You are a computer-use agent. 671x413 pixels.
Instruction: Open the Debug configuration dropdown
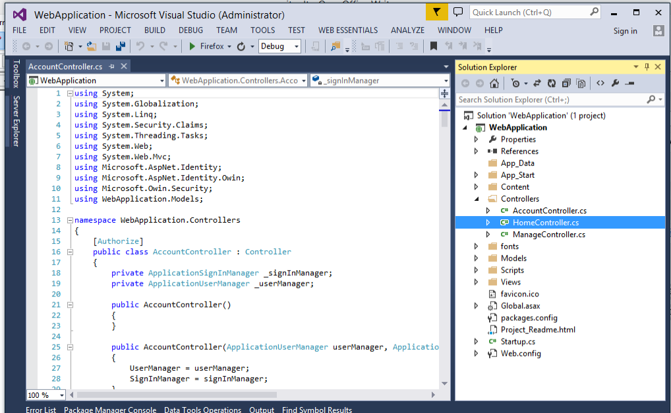click(297, 46)
